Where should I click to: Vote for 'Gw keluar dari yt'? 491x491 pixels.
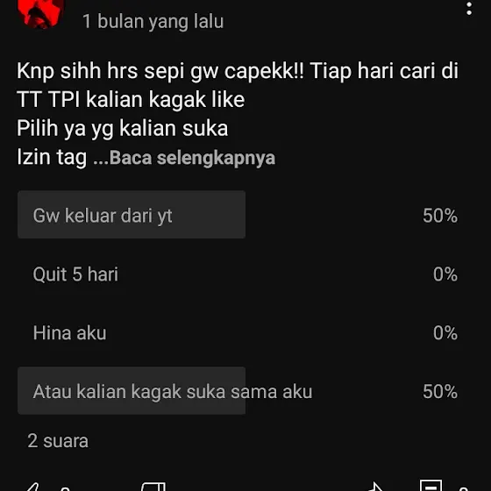[x=238, y=215]
